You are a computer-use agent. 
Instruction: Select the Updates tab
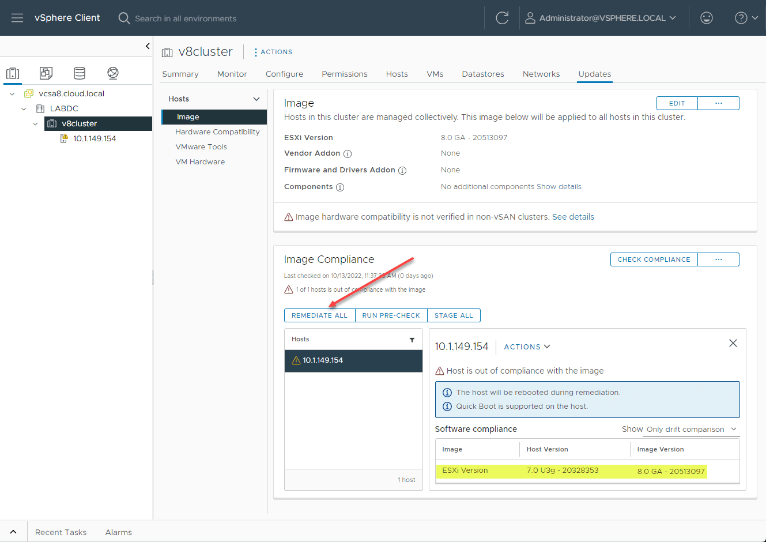coord(595,74)
